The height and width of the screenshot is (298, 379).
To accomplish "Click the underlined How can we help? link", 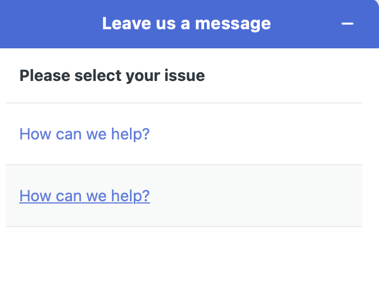I will 84,196.
